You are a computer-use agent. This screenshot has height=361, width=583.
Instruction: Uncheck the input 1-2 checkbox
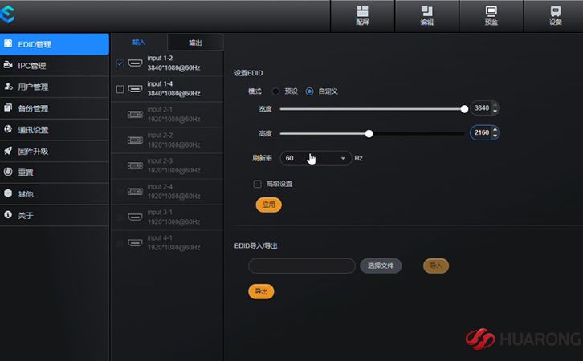point(120,63)
